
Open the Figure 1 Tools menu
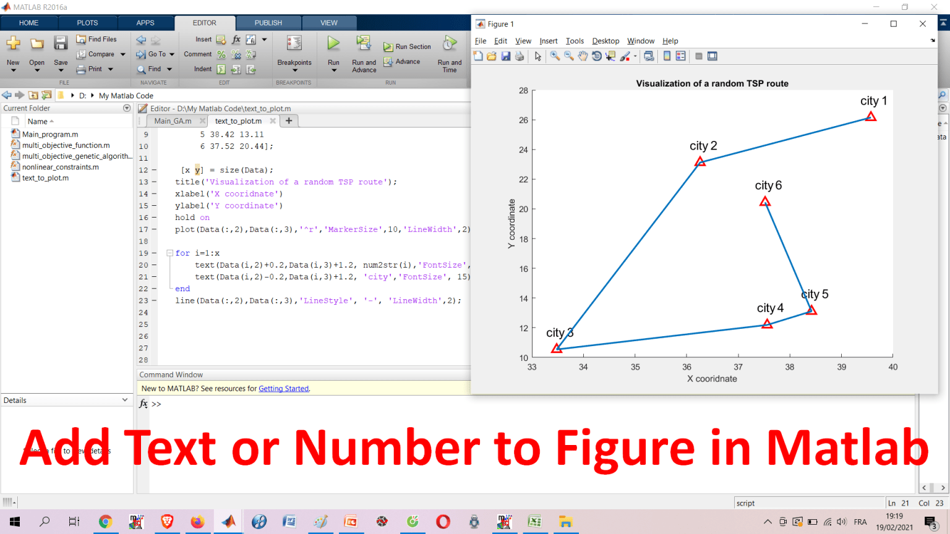(575, 41)
